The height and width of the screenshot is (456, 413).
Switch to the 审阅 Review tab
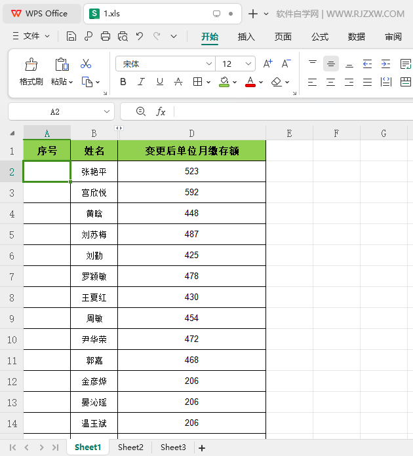(393, 37)
